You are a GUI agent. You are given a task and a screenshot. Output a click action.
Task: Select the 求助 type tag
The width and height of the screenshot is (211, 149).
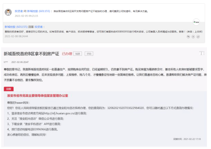pos(89,54)
